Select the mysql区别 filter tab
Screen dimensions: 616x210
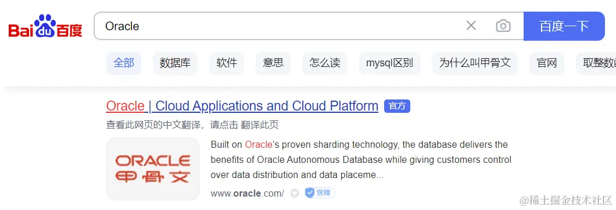[x=390, y=63]
